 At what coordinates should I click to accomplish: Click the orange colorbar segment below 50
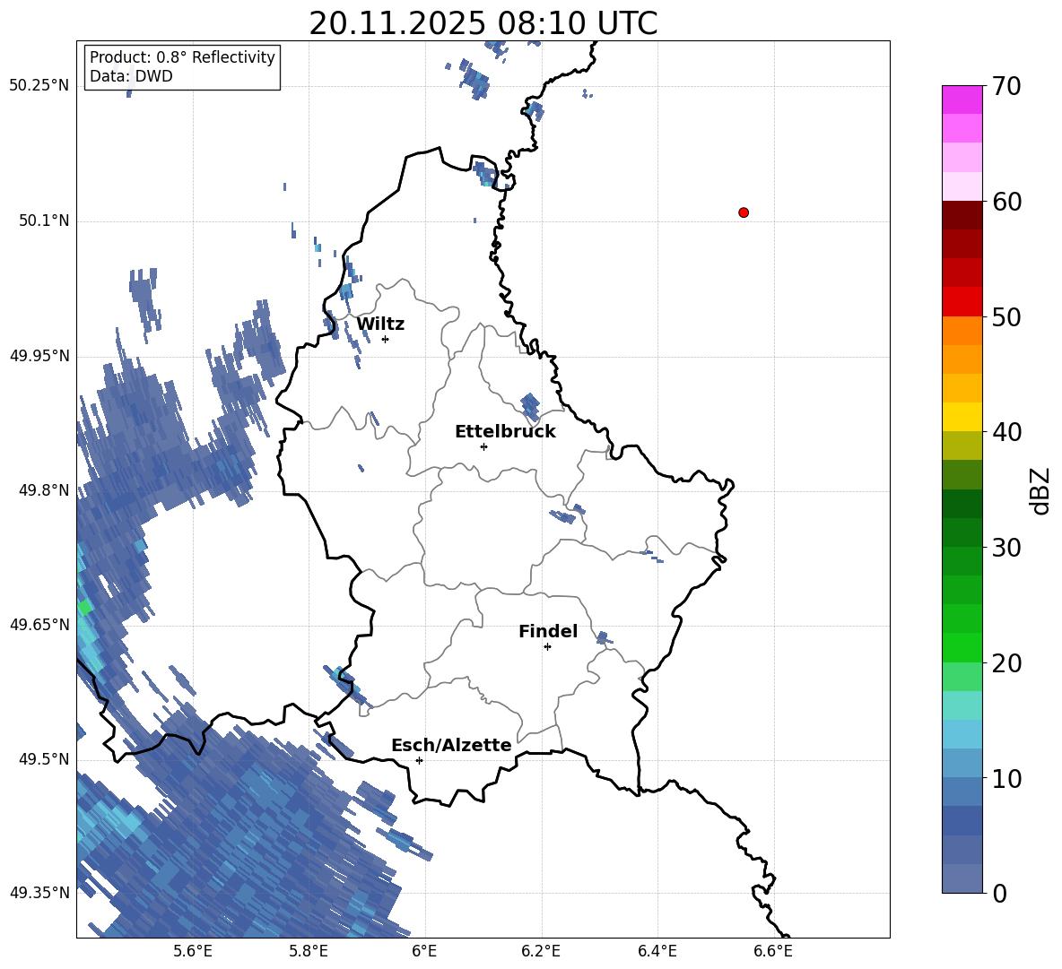click(962, 331)
